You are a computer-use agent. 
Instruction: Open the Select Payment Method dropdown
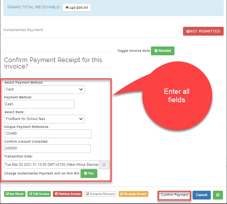[x=44, y=89]
